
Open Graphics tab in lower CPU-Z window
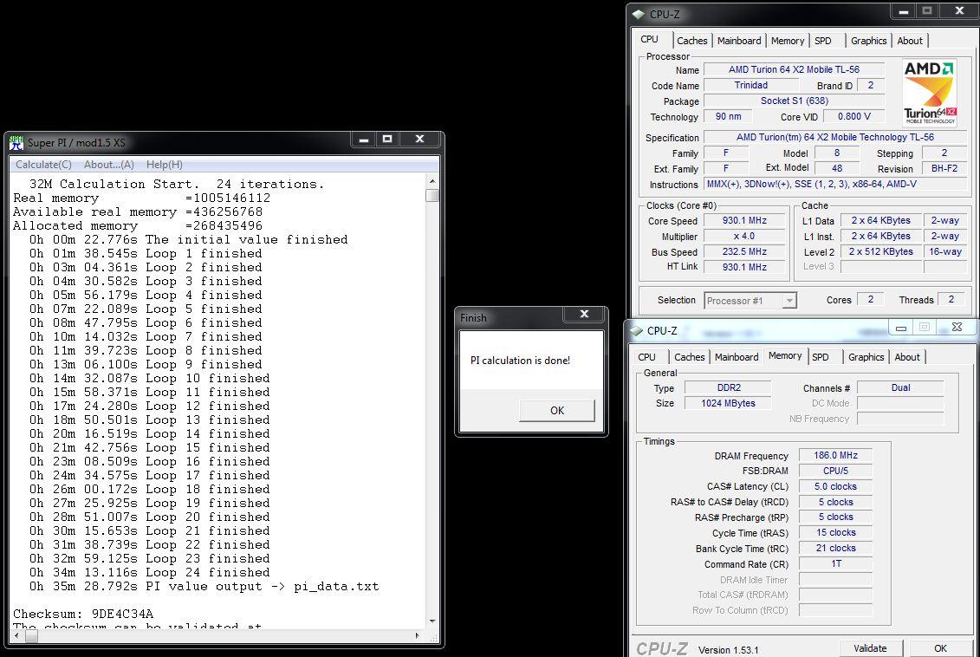(x=866, y=357)
